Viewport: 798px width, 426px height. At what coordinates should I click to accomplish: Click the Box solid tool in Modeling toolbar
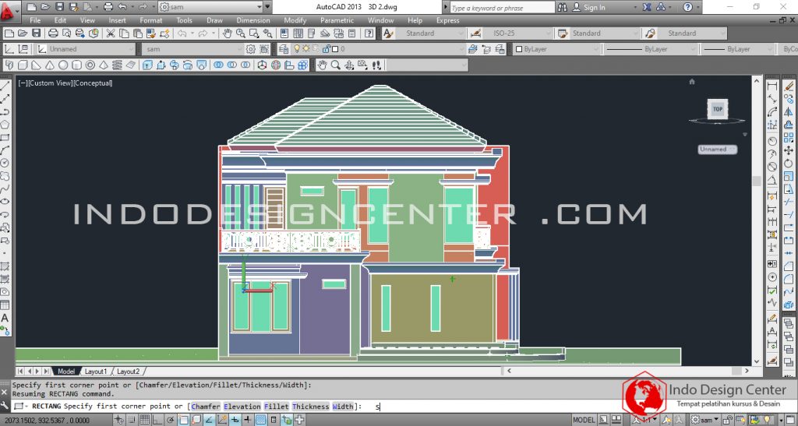[23, 65]
